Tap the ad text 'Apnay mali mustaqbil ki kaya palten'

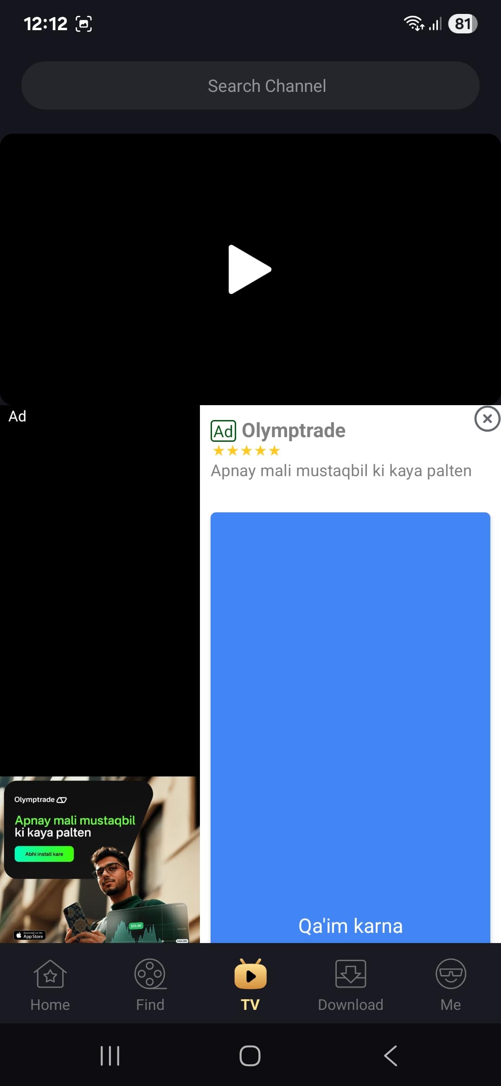point(341,471)
